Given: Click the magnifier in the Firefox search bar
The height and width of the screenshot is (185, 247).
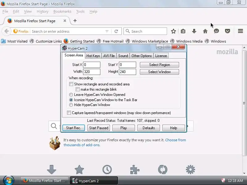Looking at the screenshot, I should click(128, 31).
